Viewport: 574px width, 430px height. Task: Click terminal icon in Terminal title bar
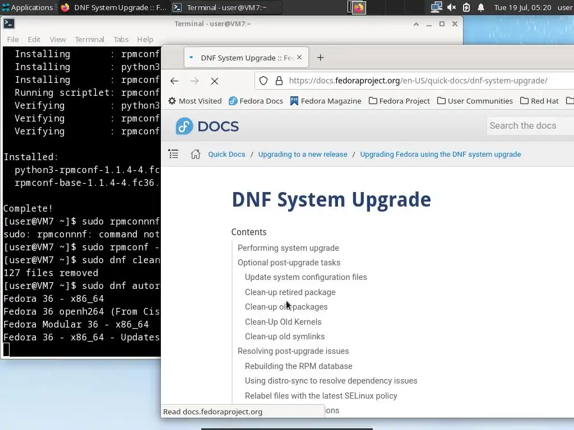click(9, 24)
